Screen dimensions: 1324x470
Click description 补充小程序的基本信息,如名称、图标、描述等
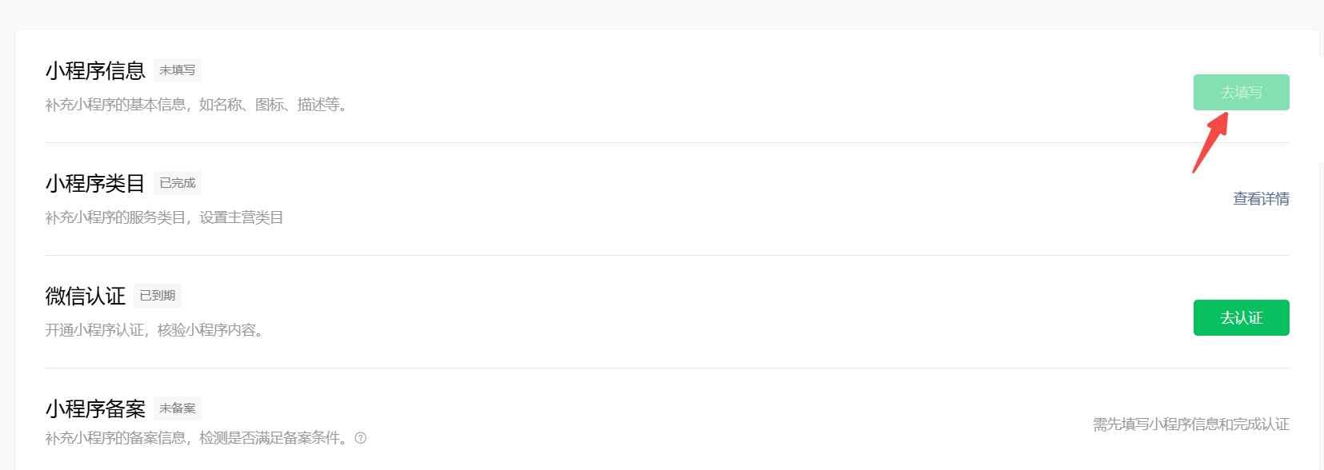click(x=197, y=105)
